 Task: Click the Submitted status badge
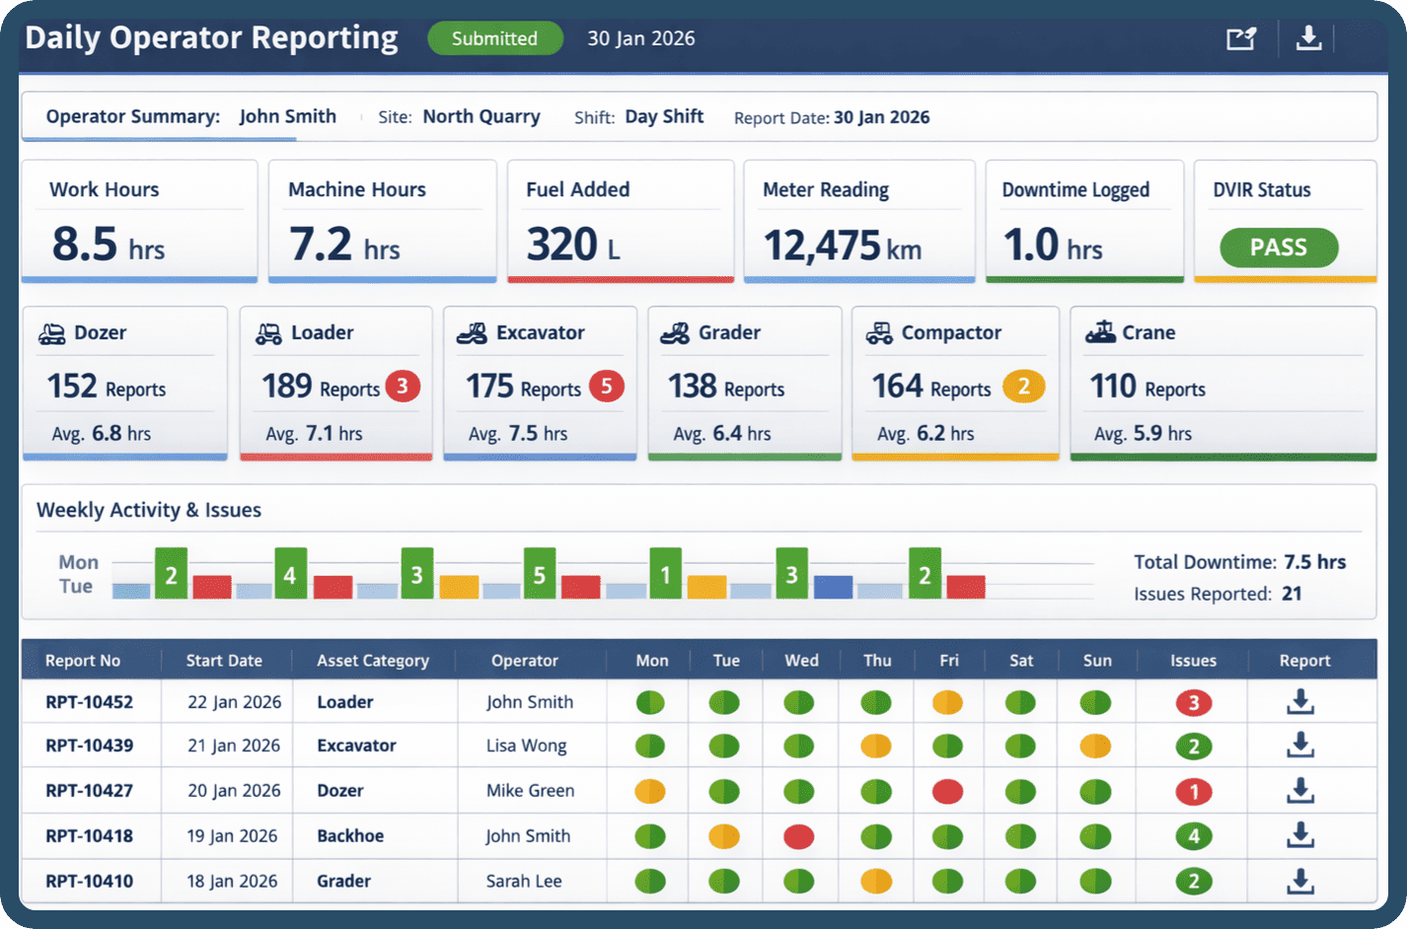click(494, 37)
